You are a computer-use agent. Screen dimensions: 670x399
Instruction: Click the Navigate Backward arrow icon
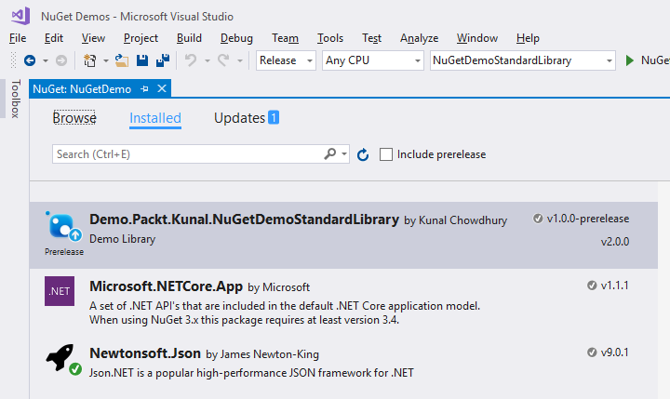coord(30,60)
